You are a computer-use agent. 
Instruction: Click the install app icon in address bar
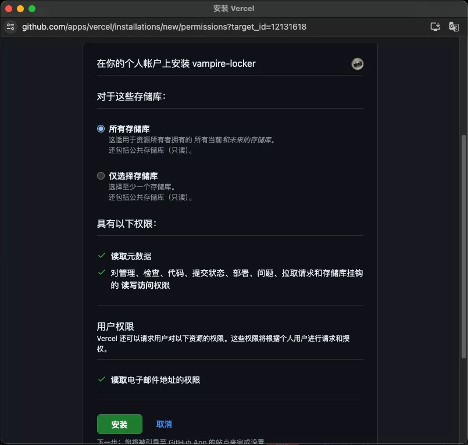tap(435, 27)
